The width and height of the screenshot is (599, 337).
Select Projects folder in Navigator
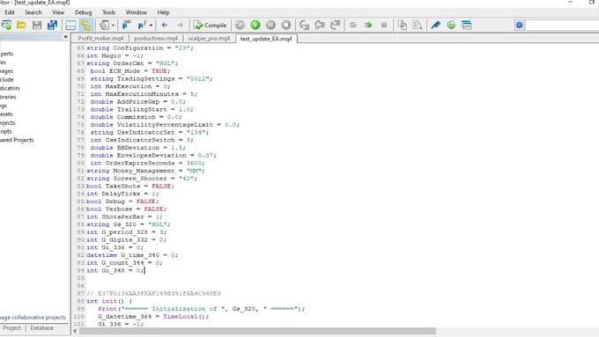coord(8,123)
